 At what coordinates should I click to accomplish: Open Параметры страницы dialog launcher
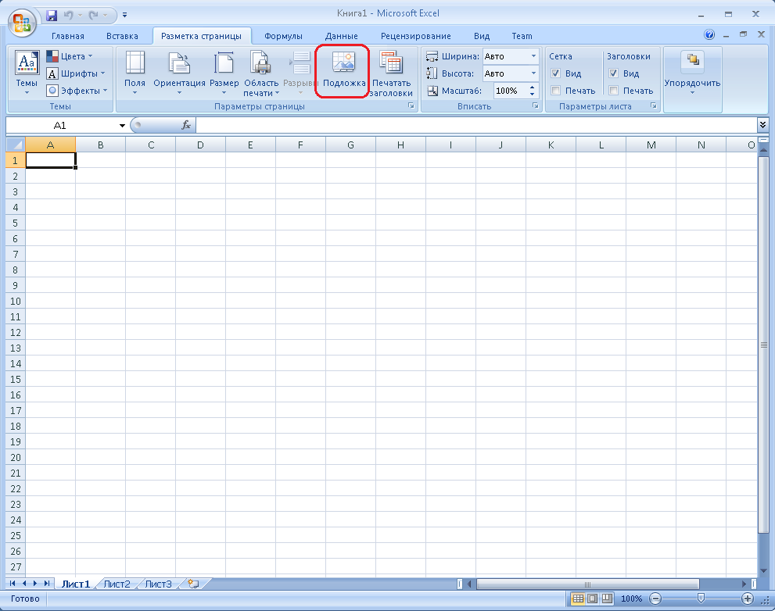411,105
